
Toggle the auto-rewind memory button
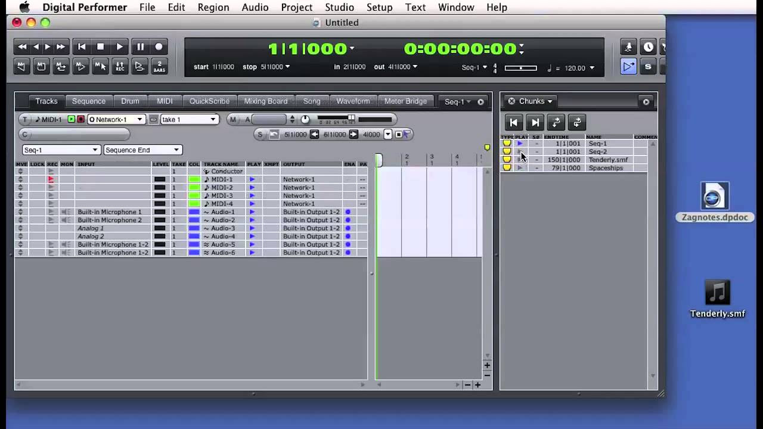pos(21,66)
